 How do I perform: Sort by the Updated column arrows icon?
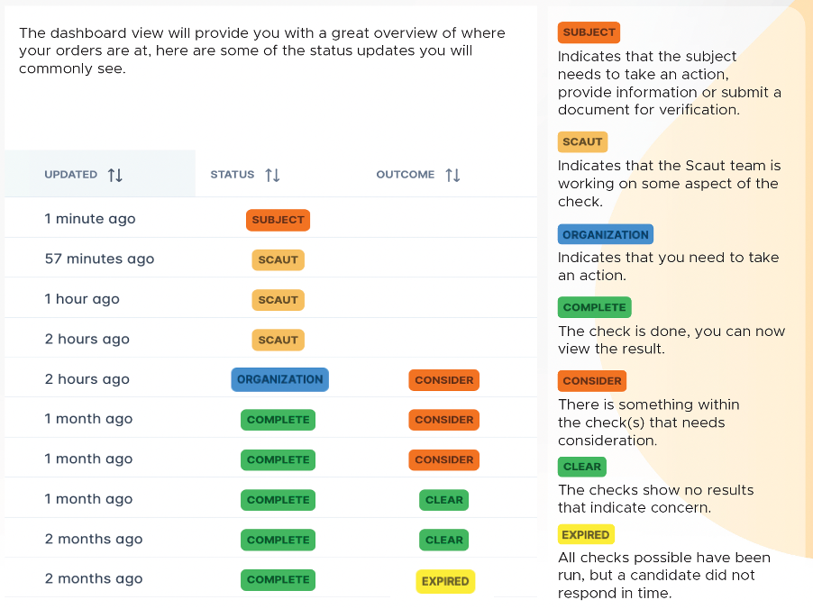115,175
